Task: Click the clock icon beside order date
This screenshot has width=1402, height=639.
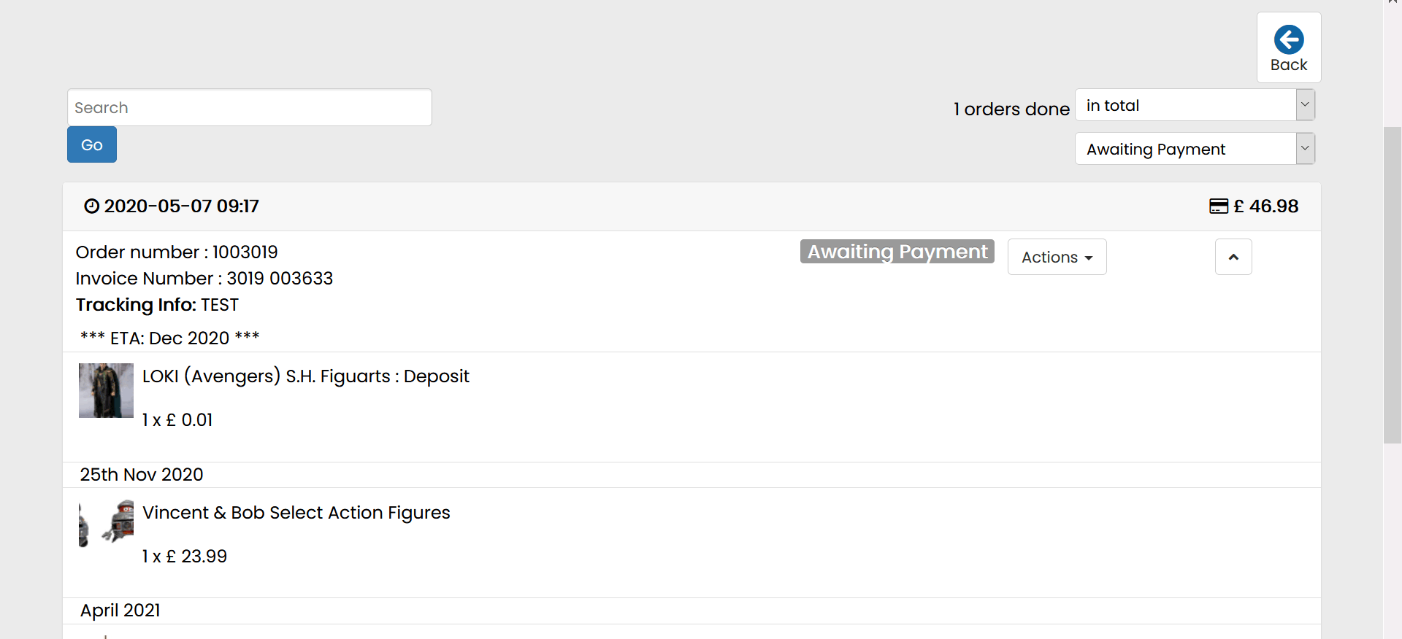Action: pos(91,206)
